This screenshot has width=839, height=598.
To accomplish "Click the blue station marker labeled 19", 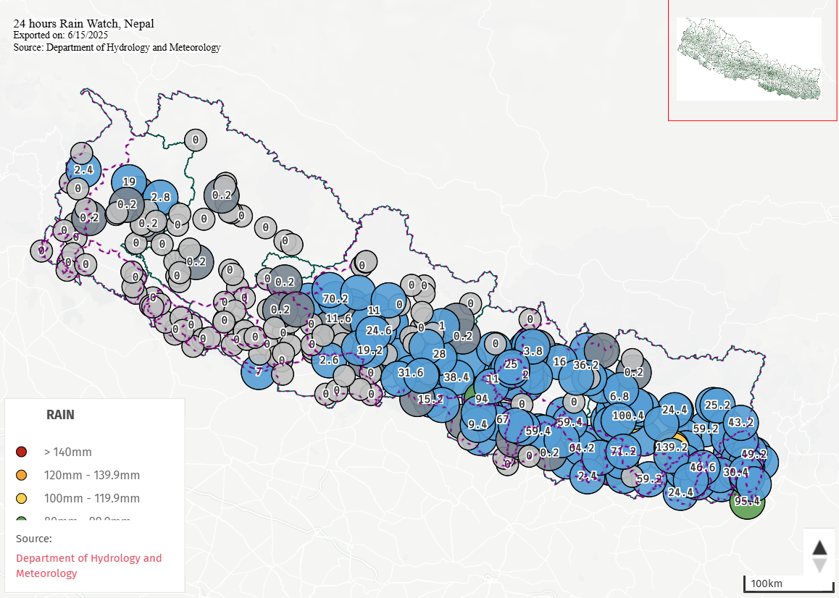I will (x=129, y=182).
